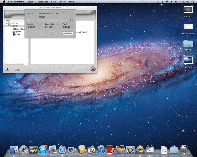Collapse the SEVEN disc tree node

pyautogui.click(x=9, y=26)
